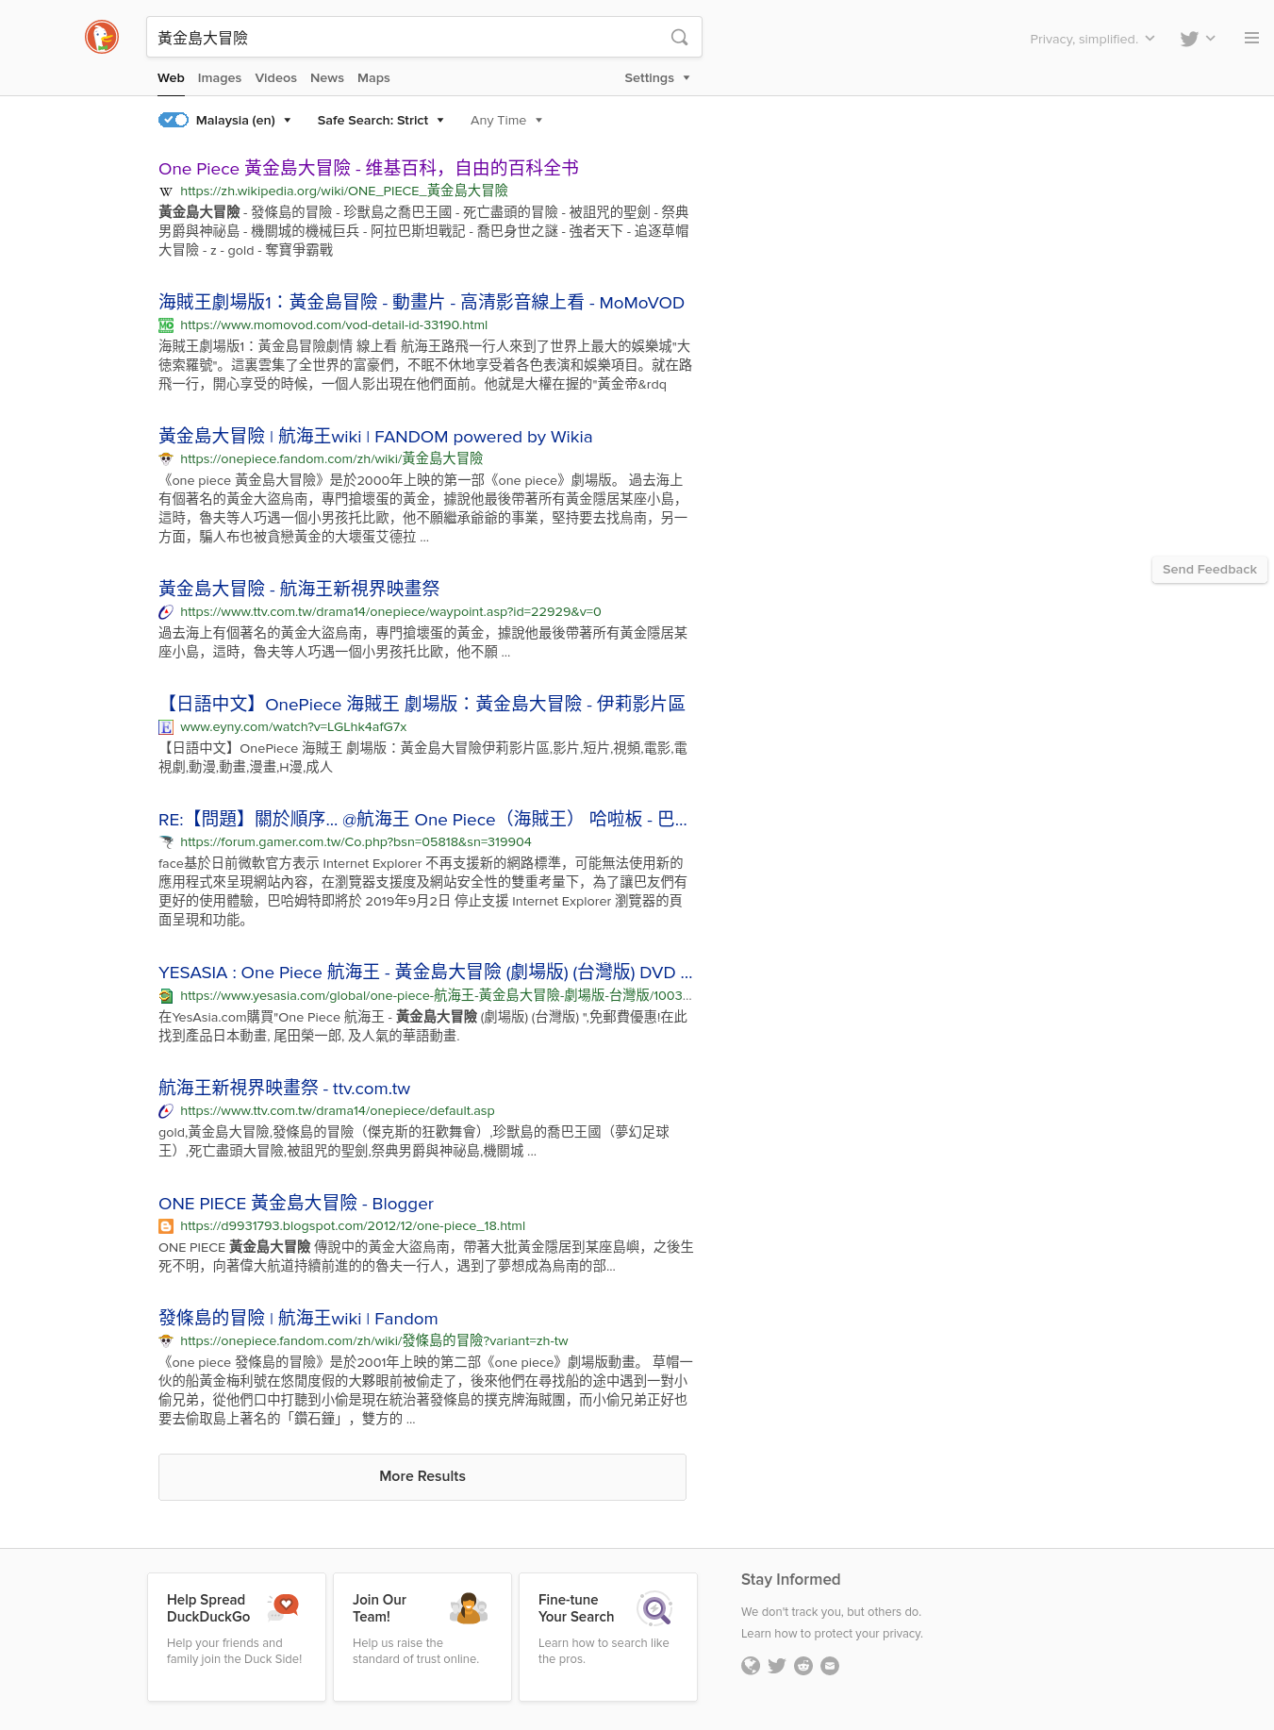Expand Privacy, simplified dropdown

[x=1092, y=39]
